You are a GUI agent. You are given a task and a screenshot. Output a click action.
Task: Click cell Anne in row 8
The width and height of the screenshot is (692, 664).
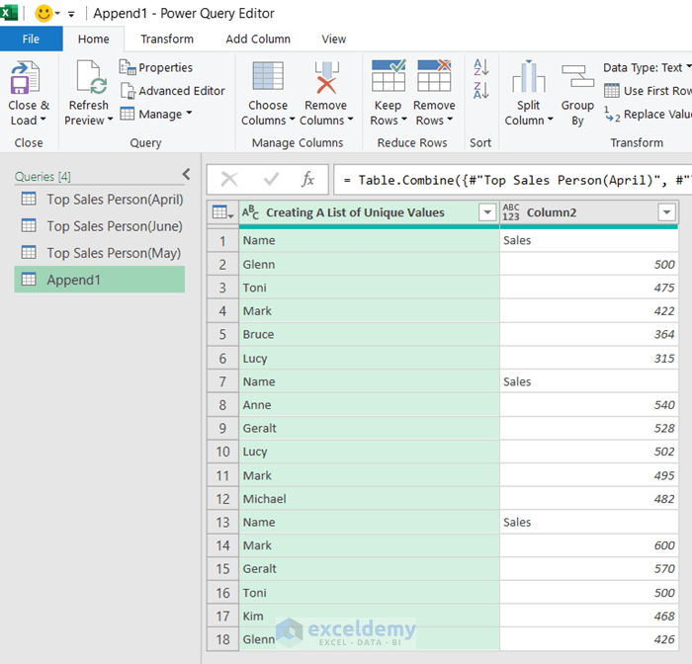click(x=370, y=405)
